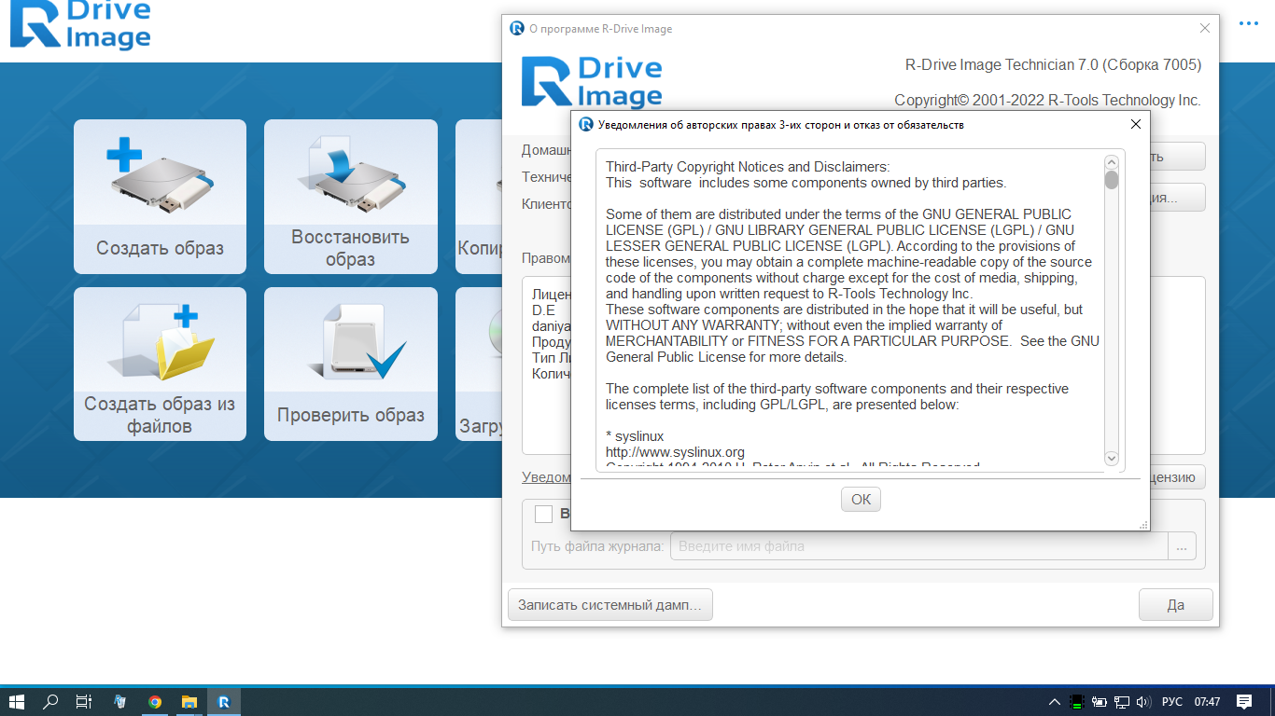This screenshot has width=1275, height=716.
Task: Show hidden system tray icons
Action: tap(1055, 702)
